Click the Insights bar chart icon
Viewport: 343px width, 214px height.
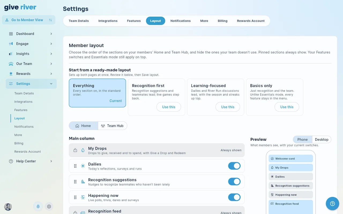click(x=11, y=54)
